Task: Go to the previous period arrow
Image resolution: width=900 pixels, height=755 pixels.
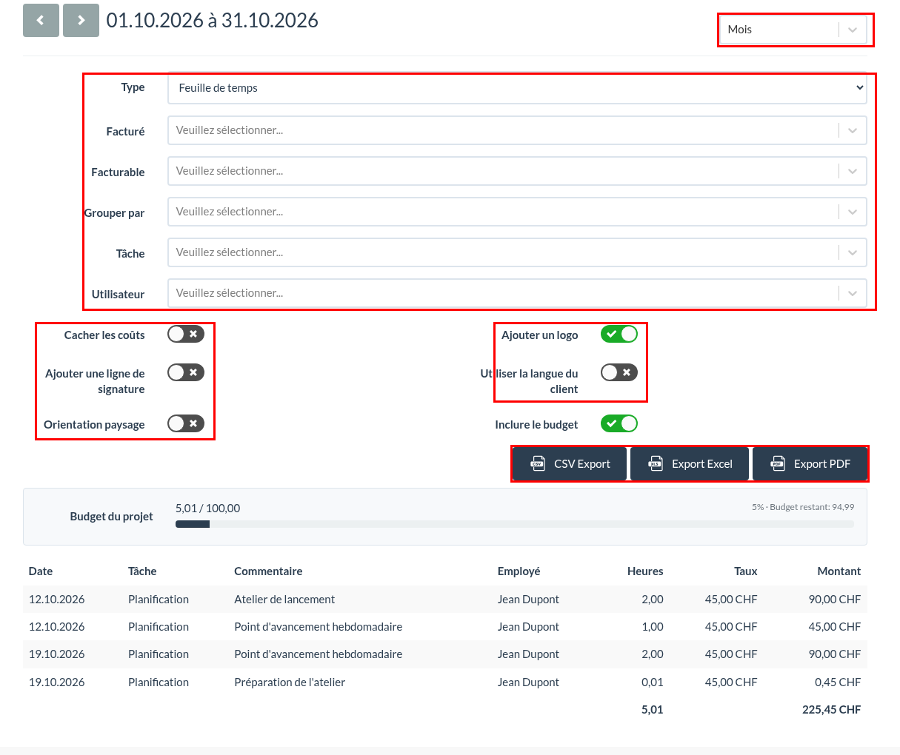Action: coord(41,21)
